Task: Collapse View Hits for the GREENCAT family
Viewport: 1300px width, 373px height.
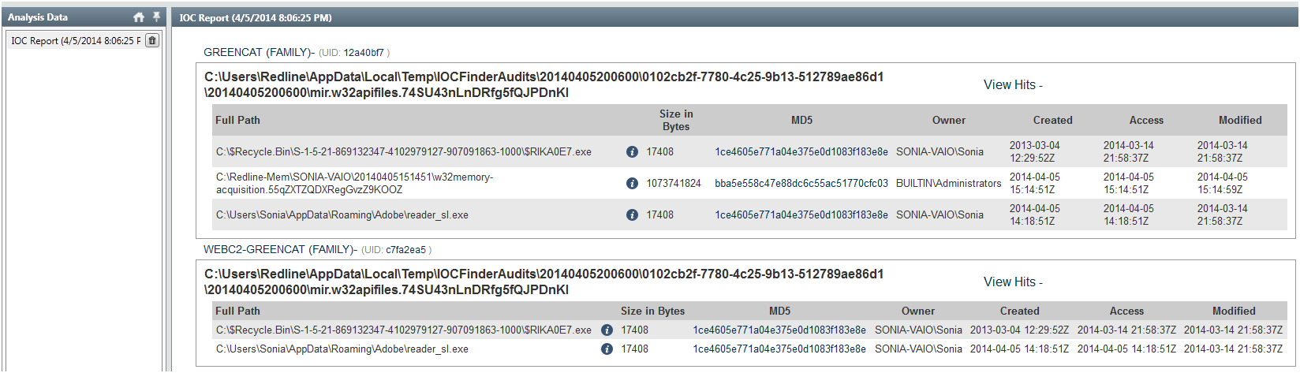Action: click(1013, 85)
